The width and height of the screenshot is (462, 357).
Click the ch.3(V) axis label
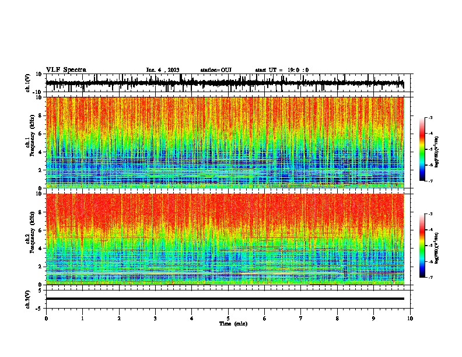28,299
